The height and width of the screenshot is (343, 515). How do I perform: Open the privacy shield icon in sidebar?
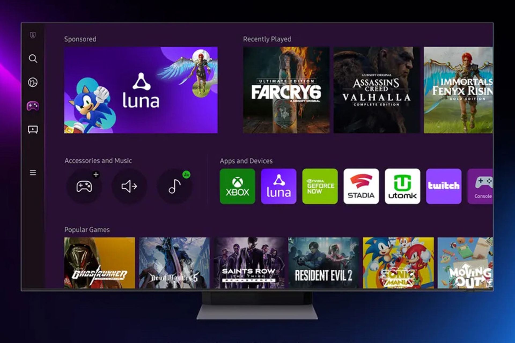(33, 35)
